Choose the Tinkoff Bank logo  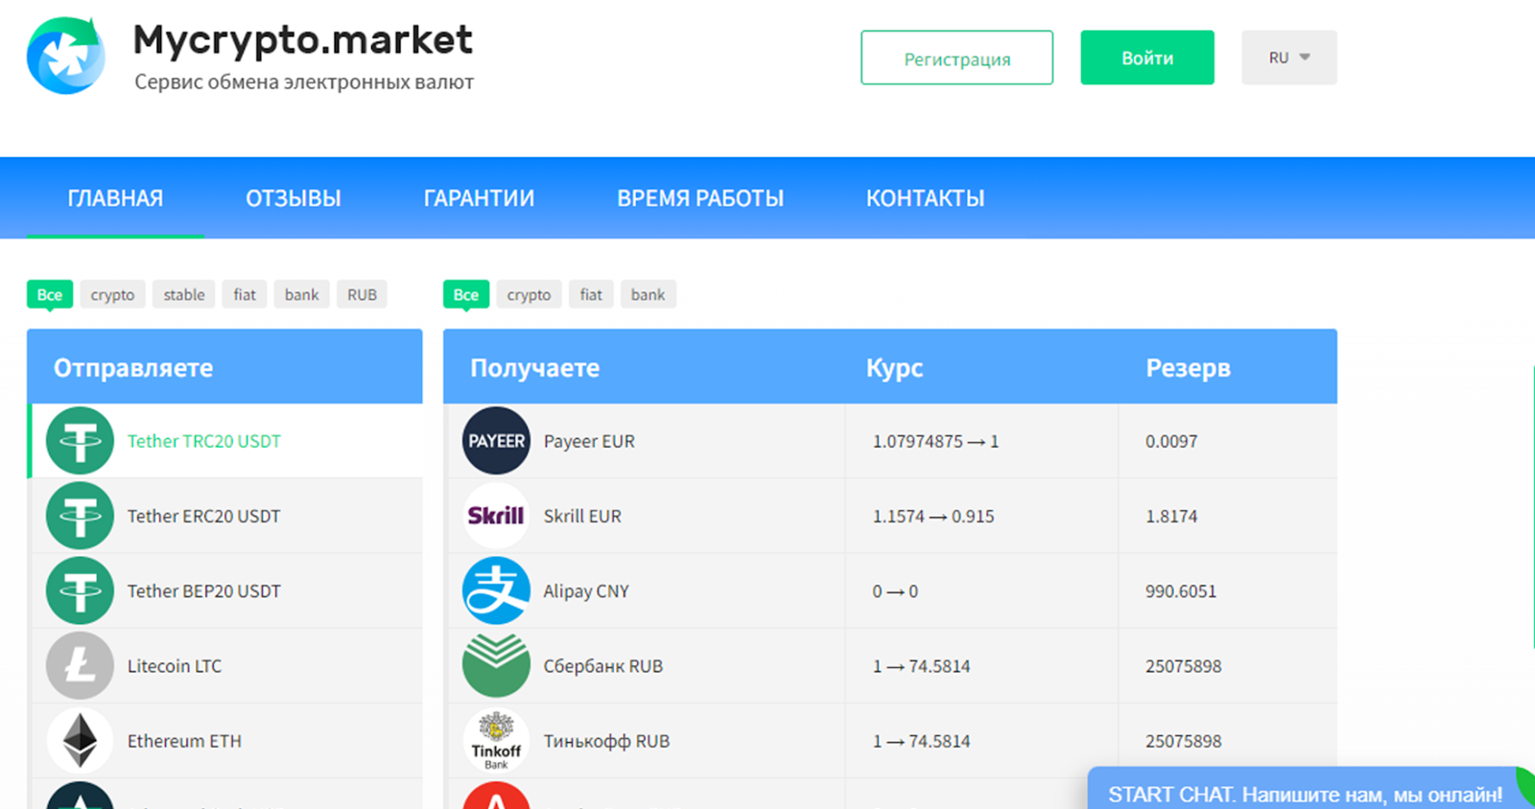coord(496,740)
